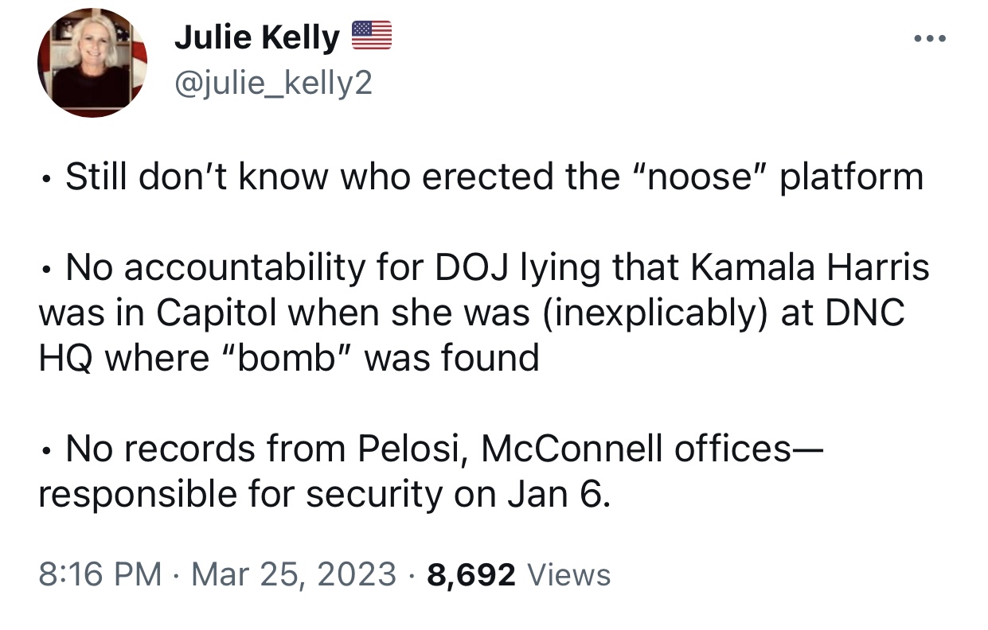The image size is (988, 630).
Task: Click the Views label in tweet footer
Action: pos(568,574)
